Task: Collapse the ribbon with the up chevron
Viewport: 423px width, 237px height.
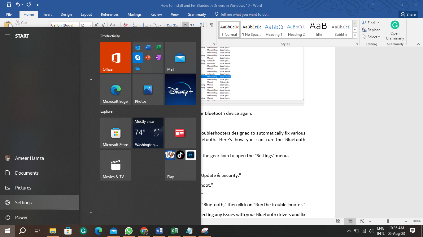Action: pyautogui.click(x=418, y=44)
